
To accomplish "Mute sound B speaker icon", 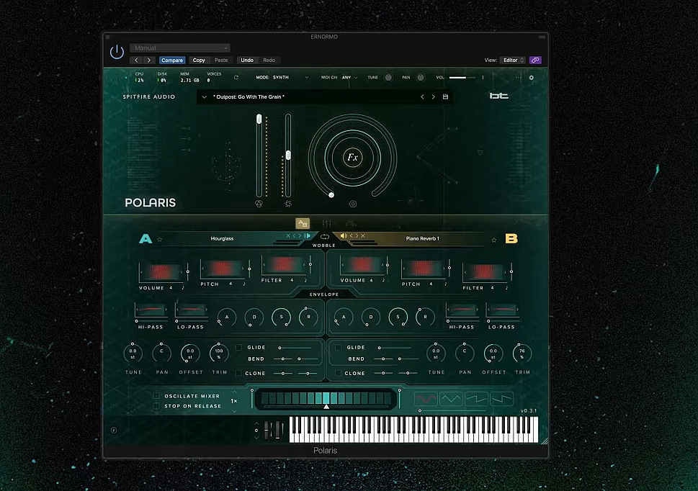I will [x=343, y=235].
